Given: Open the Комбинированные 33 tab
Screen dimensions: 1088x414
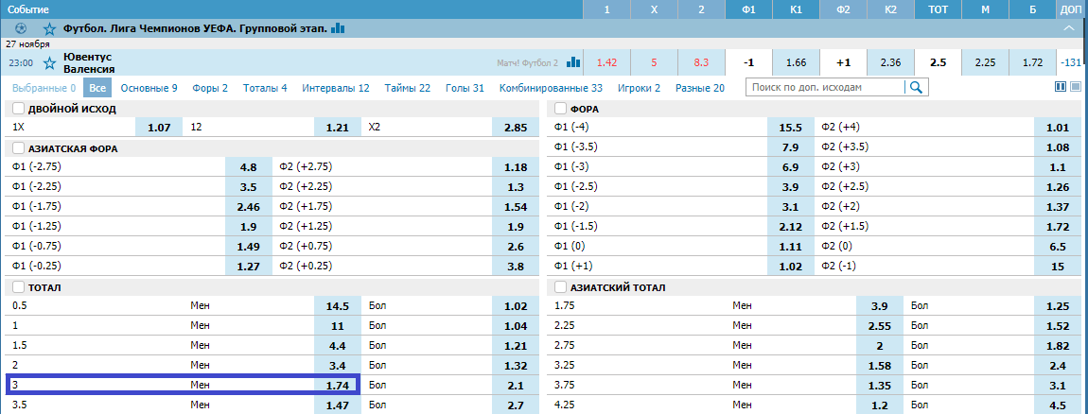Looking at the screenshot, I should coord(549,88).
